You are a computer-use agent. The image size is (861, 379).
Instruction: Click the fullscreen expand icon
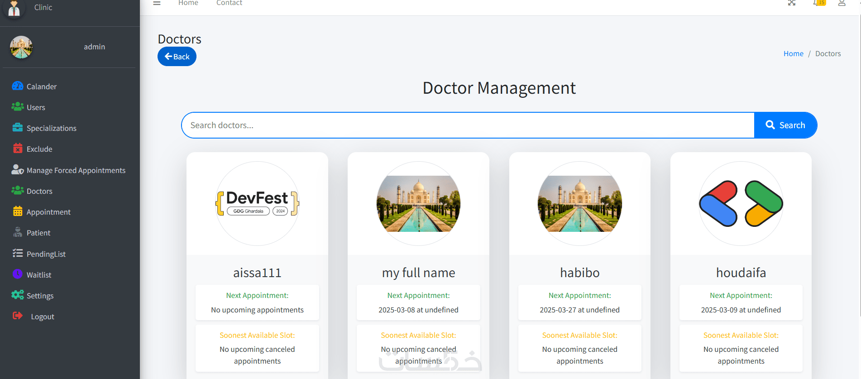pyautogui.click(x=791, y=3)
